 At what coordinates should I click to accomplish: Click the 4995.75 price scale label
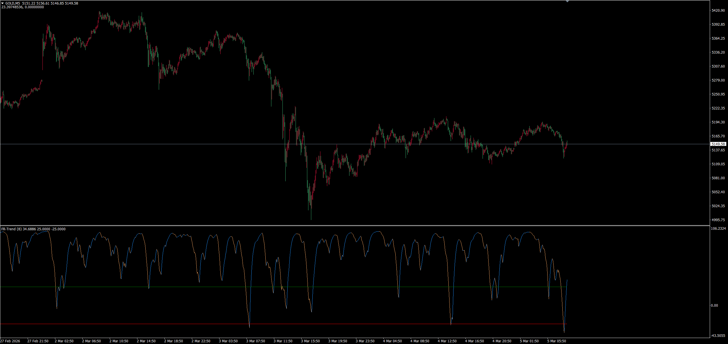(718, 220)
